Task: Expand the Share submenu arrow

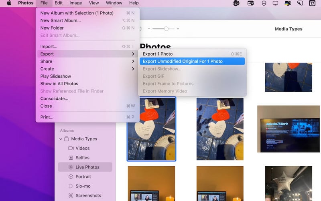Action: pyautogui.click(x=133, y=61)
